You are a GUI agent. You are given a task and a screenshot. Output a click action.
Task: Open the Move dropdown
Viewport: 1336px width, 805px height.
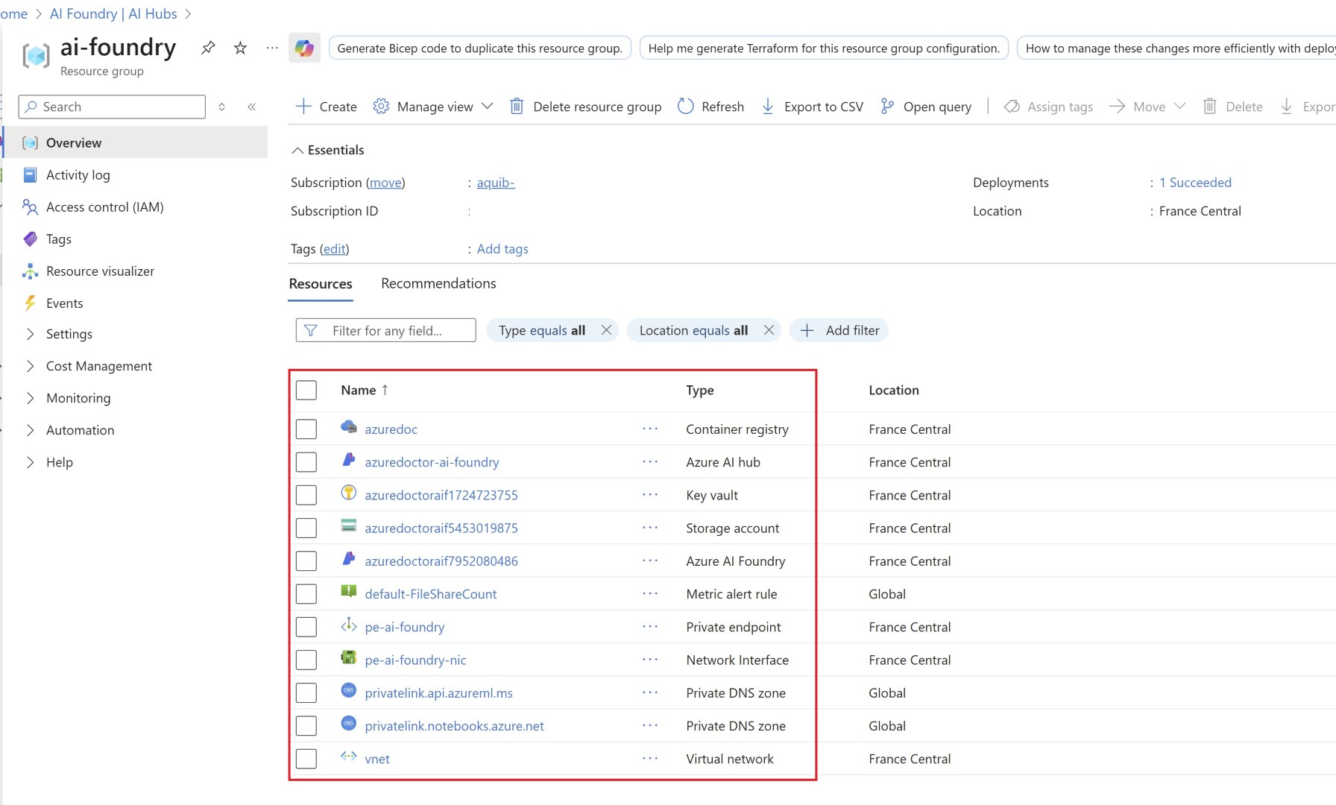pos(1147,107)
